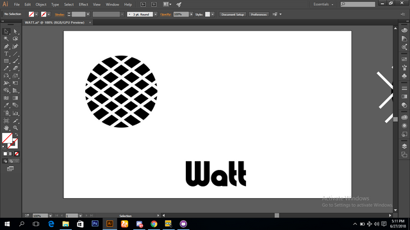Set paint mode to Gradient

(x=11, y=154)
